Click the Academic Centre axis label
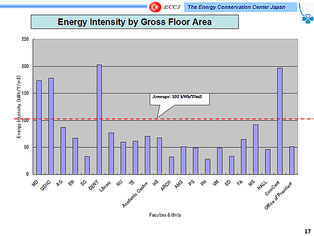 (135, 195)
